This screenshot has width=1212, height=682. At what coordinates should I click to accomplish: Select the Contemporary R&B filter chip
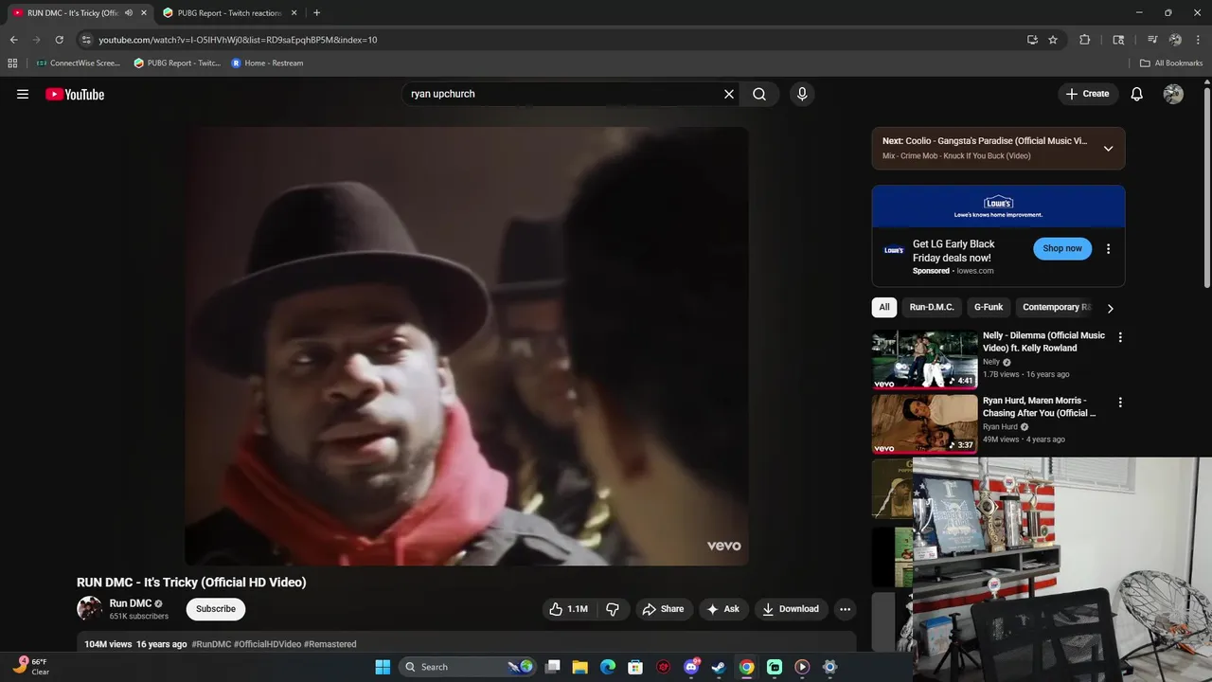point(1056,307)
